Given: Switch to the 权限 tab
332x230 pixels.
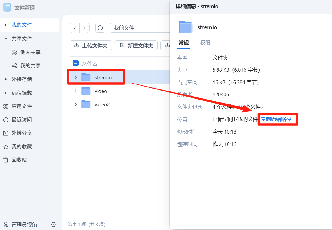Looking at the screenshot, I should pyautogui.click(x=205, y=43).
